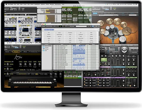Click the Key Noise knob in piano plugin
This screenshot has height=110, width=142.
coord(25,64)
